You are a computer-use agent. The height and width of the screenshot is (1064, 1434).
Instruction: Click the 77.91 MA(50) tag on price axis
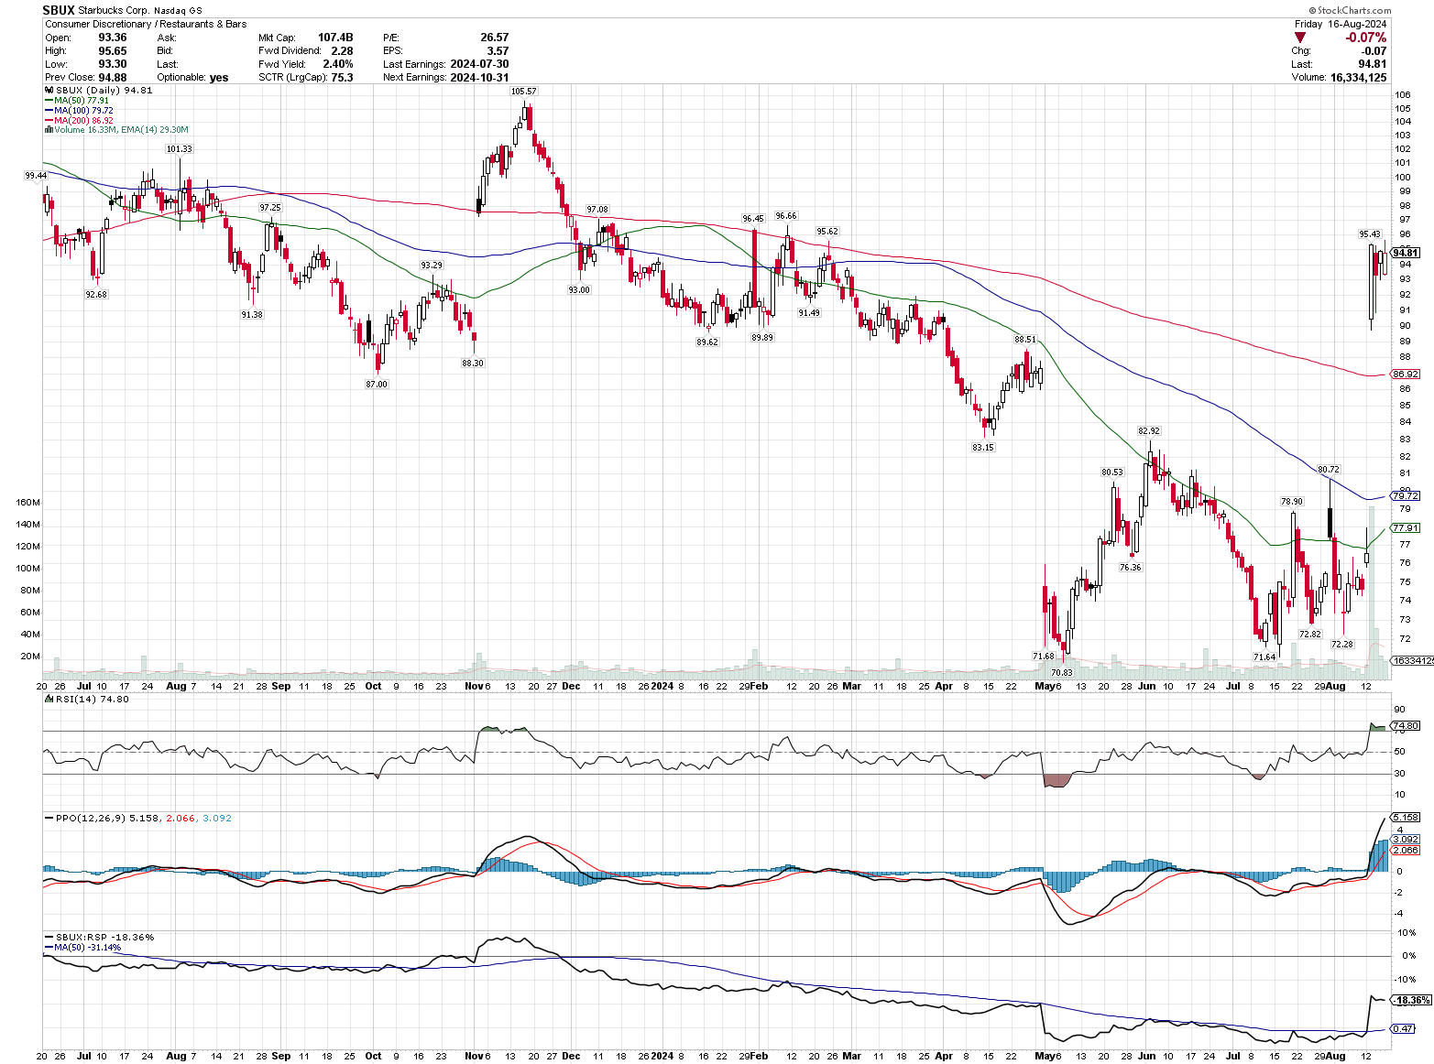pos(1406,527)
